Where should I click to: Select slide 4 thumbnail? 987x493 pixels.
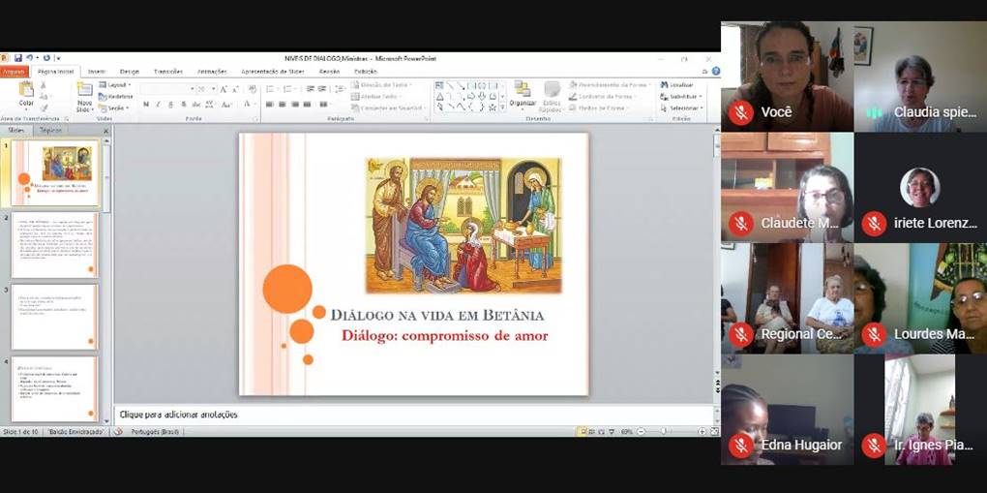53,389
